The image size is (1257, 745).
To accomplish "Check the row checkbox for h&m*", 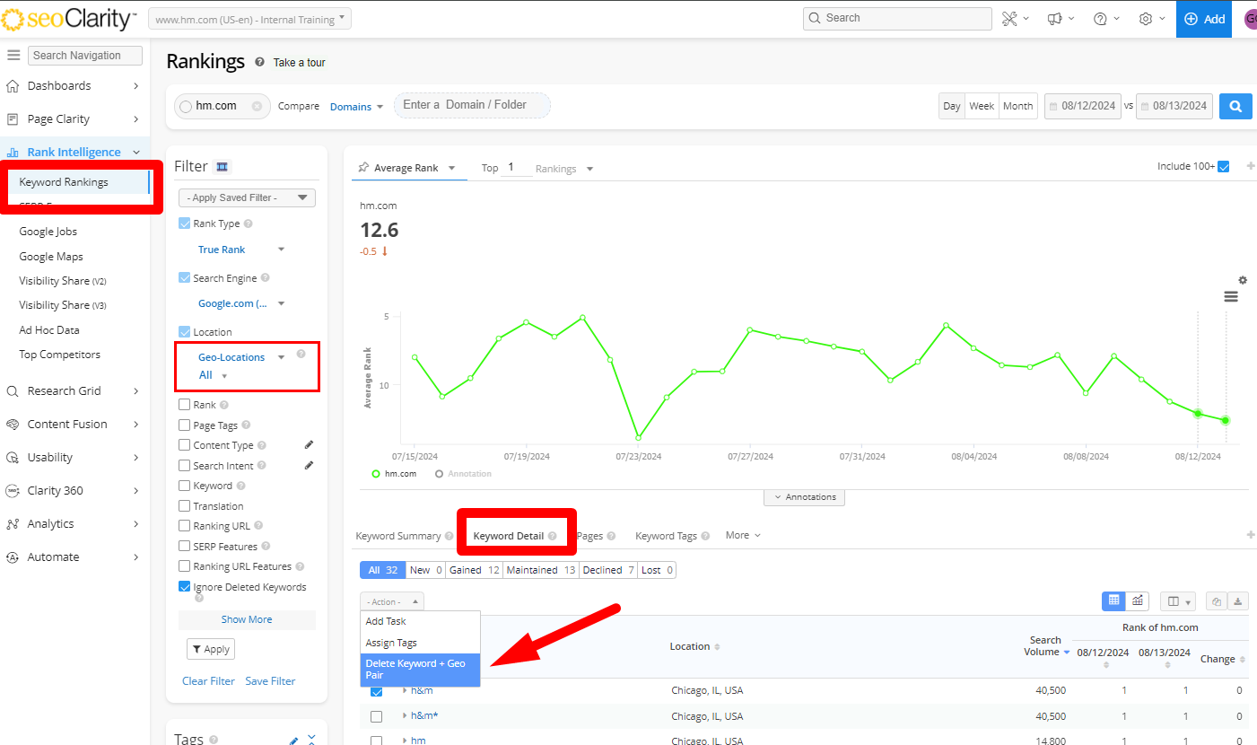I will click(377, 716).
